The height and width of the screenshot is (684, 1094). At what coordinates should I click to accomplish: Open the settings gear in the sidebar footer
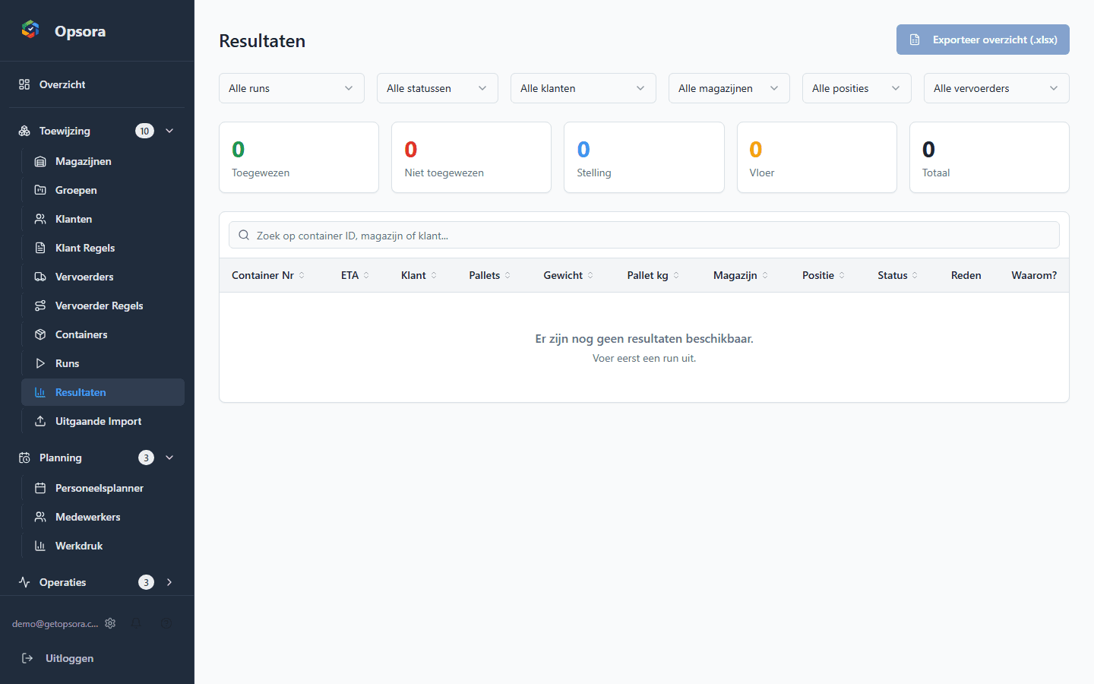tap(110, 623)
